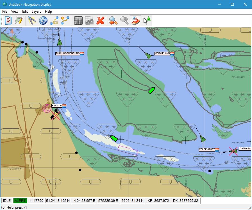Open the profile graph chart icon

[89, 21]
